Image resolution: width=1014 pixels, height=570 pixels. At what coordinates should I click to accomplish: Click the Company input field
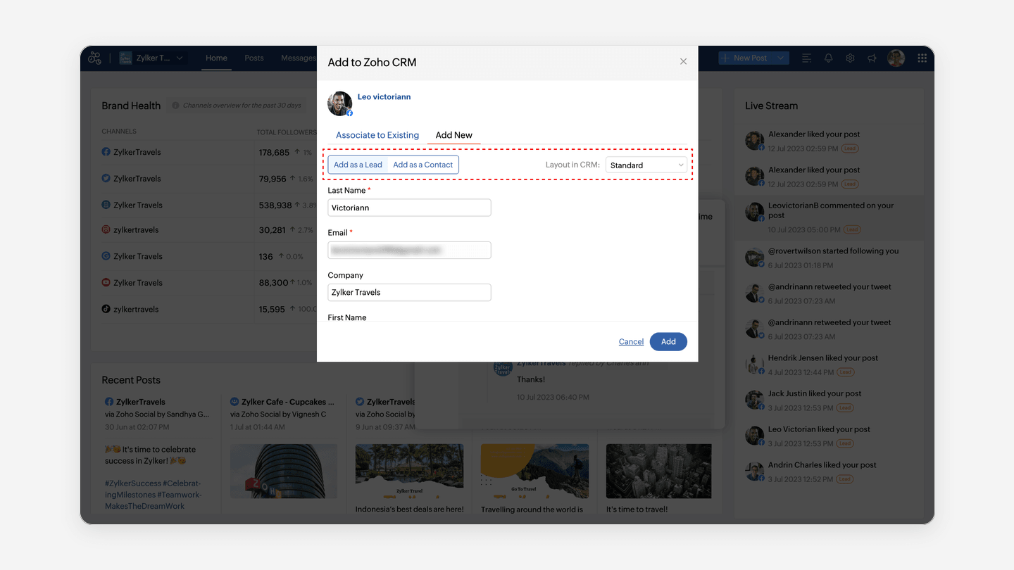(409, 292)
